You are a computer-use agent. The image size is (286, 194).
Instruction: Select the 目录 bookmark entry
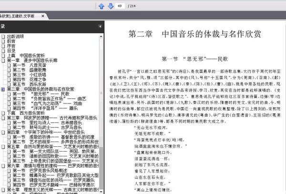click(11, 51)
